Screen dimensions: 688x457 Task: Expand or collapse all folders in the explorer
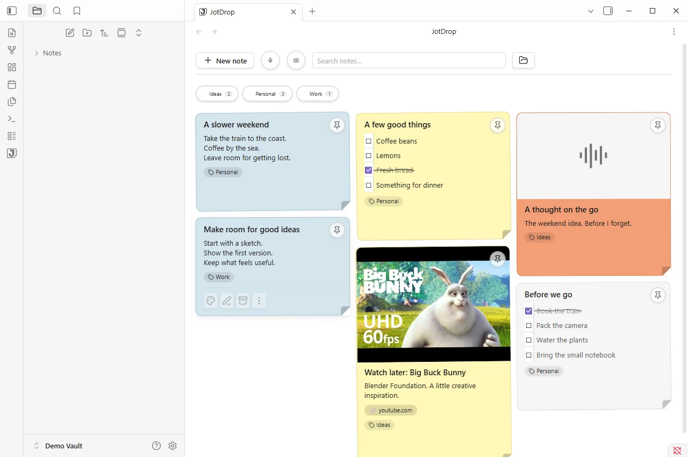139,33
